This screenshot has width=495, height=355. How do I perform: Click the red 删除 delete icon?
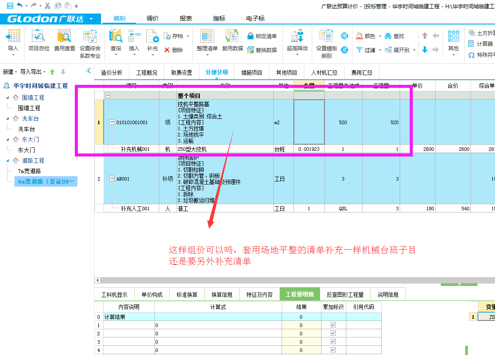(x=167, y=50)
